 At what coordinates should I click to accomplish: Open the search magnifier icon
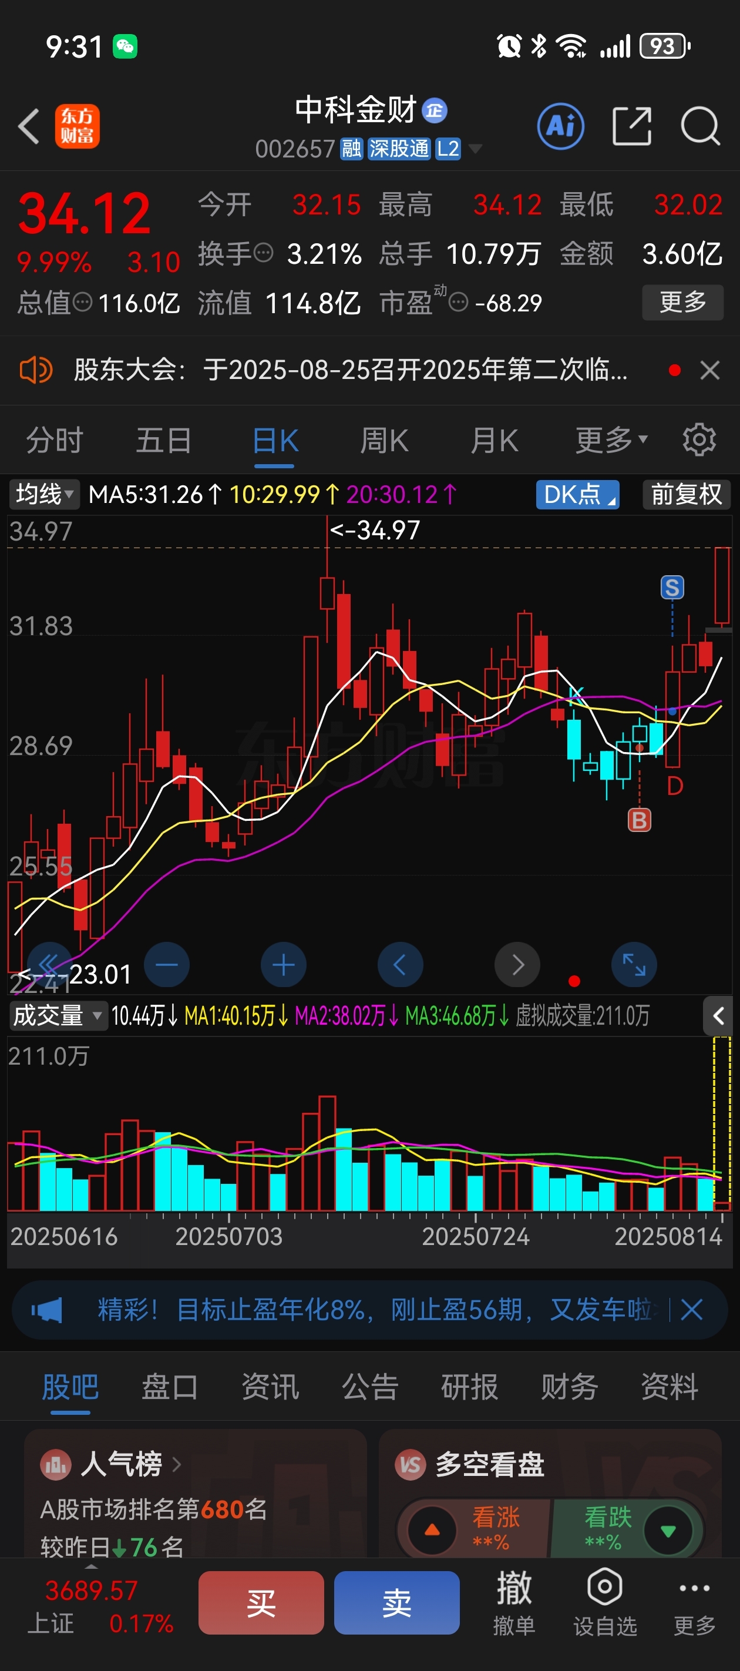(700, 126)
